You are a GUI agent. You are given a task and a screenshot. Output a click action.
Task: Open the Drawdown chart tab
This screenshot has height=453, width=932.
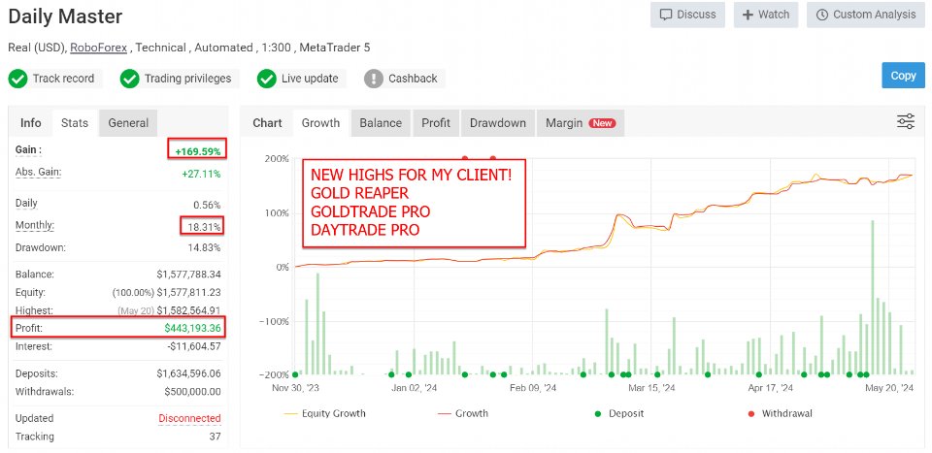coord(497,123)
